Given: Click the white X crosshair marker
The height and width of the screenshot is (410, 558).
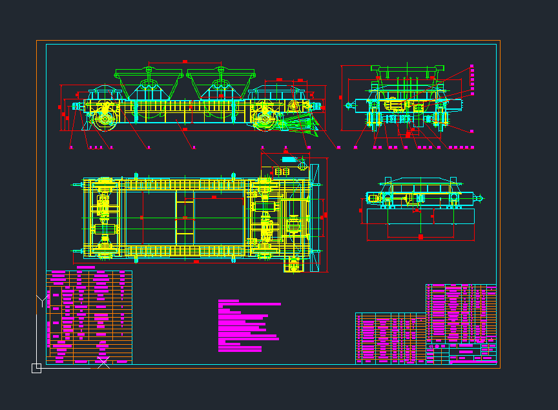Looking at the screenshot, I should pyautogui.click(x=103, y=362).
